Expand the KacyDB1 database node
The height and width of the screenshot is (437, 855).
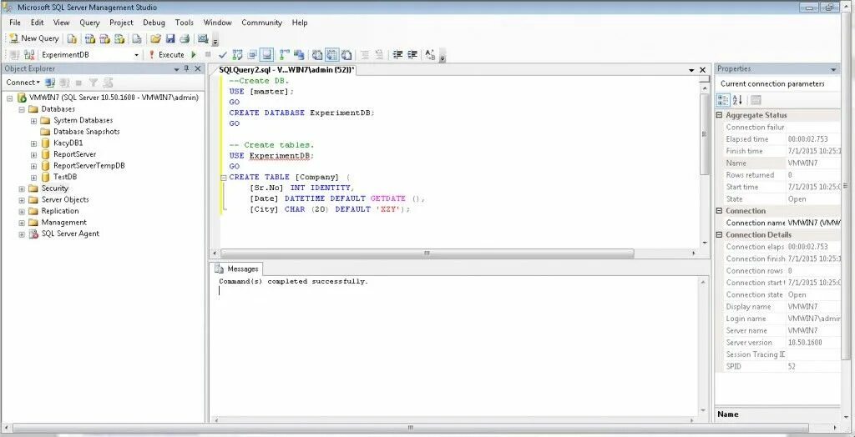coord(33,143)
